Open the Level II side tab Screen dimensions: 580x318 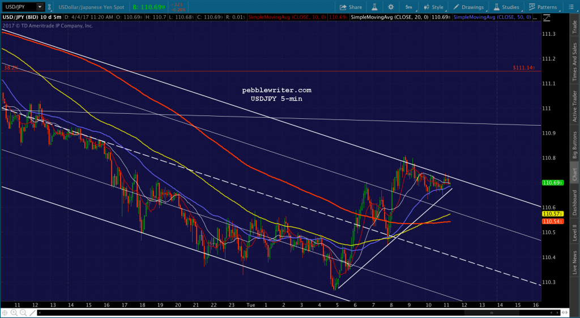[574, 233]
